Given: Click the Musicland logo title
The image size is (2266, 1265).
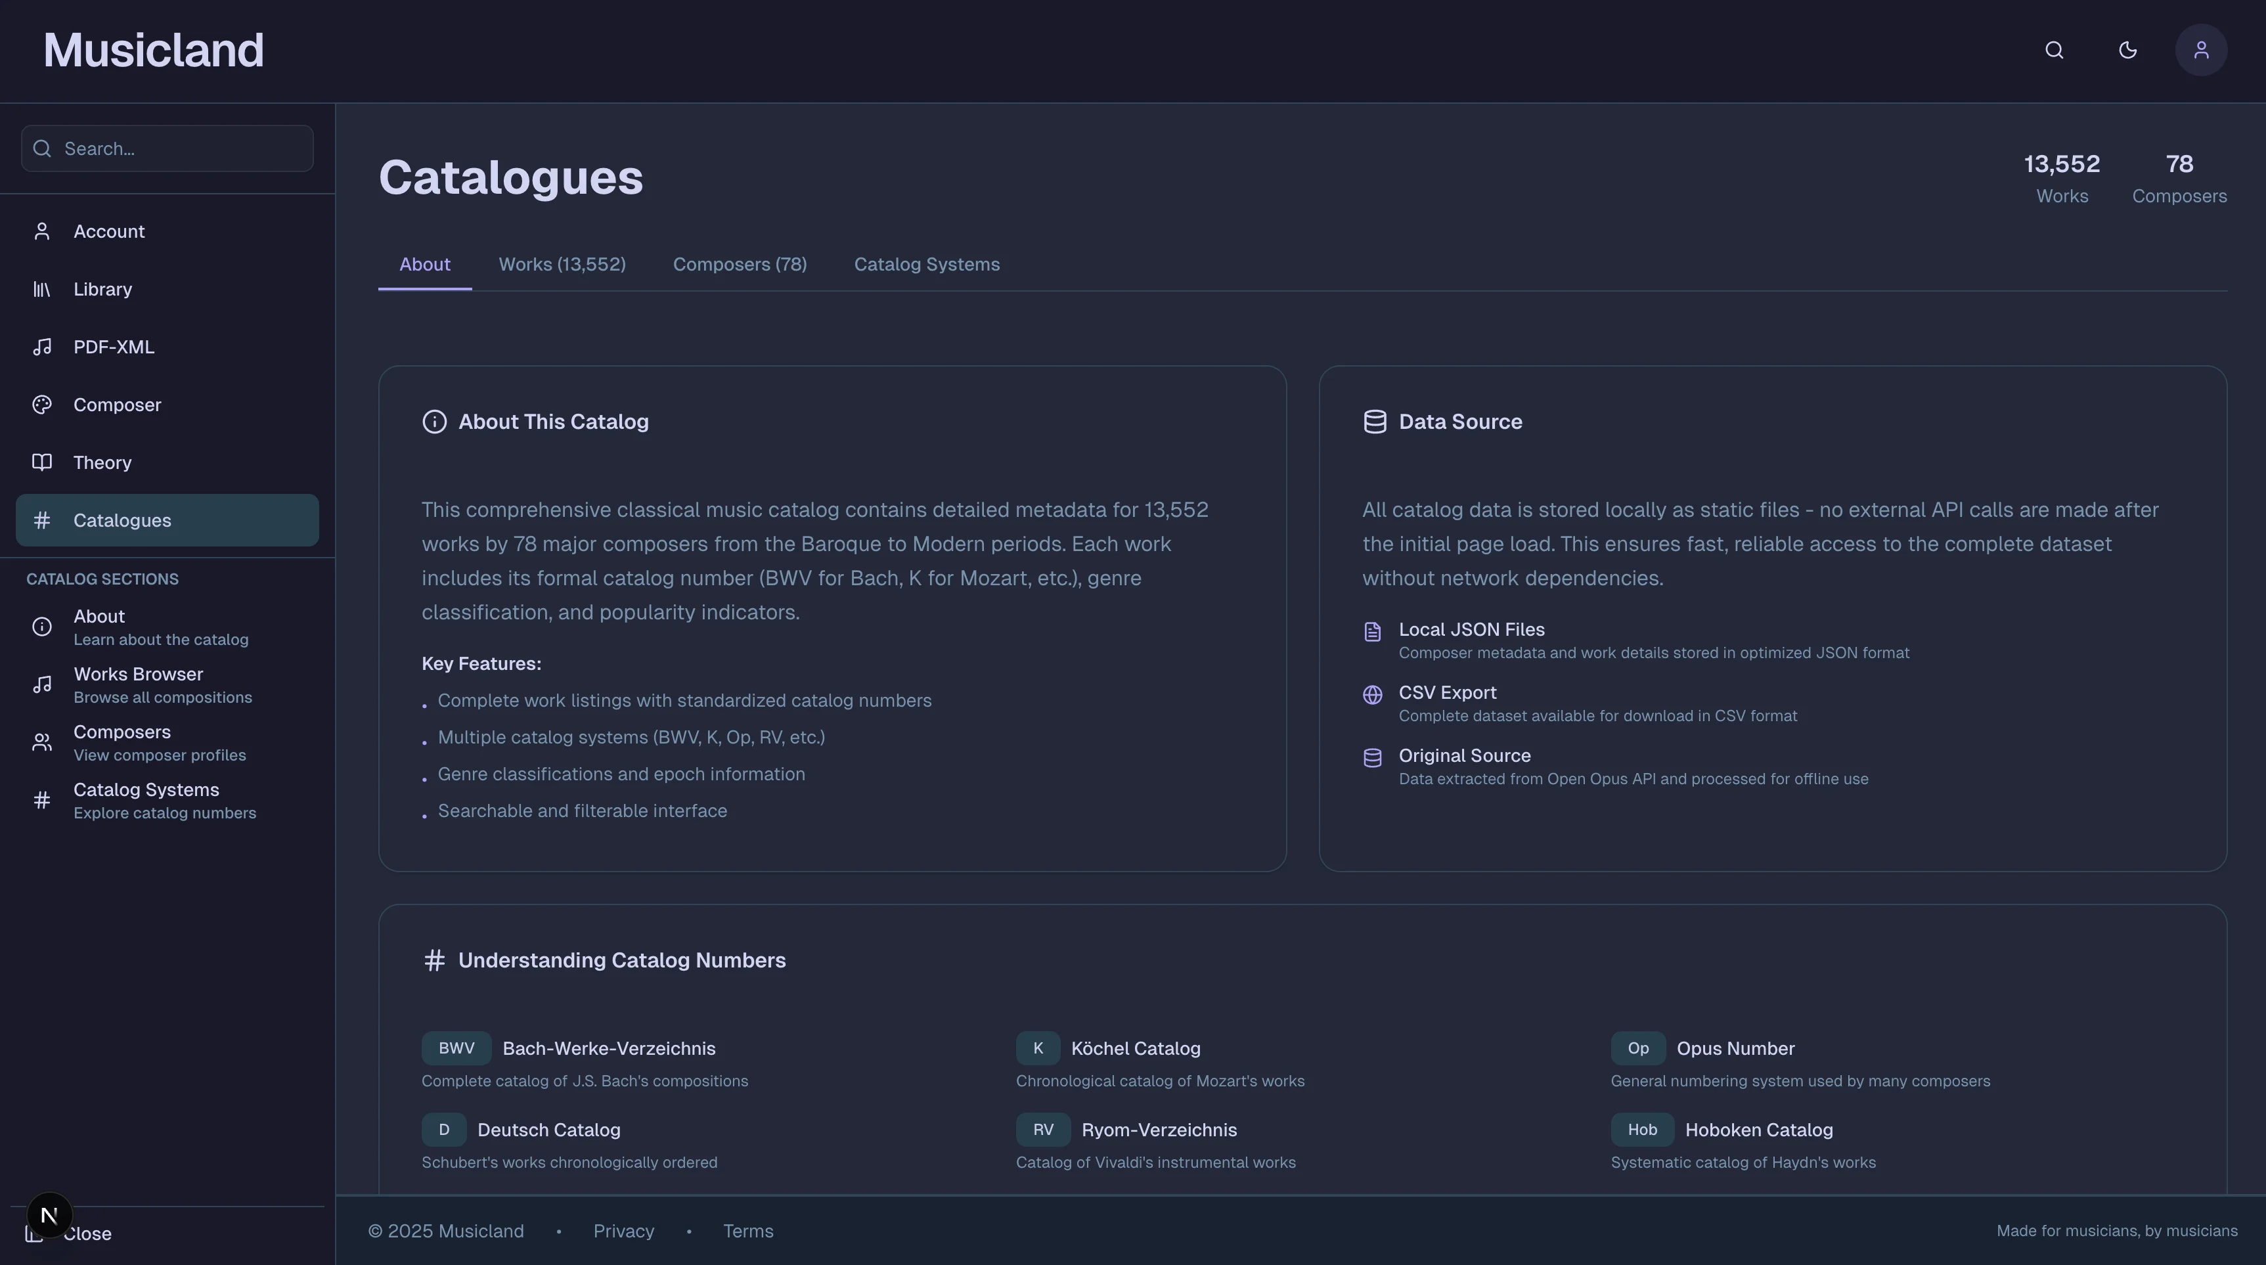Looking at the screenshot, I should coord(154,50).
